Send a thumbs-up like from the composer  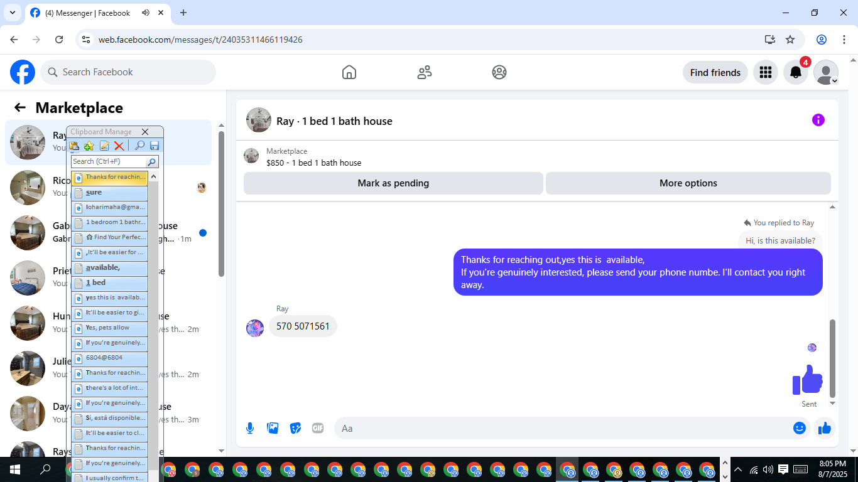825,428
